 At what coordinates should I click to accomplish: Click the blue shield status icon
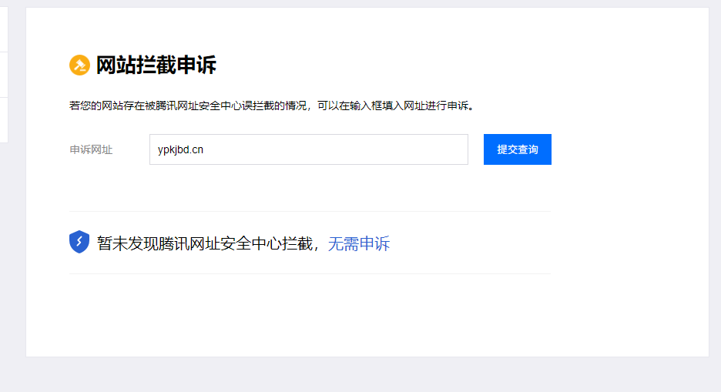click(79, 242)
